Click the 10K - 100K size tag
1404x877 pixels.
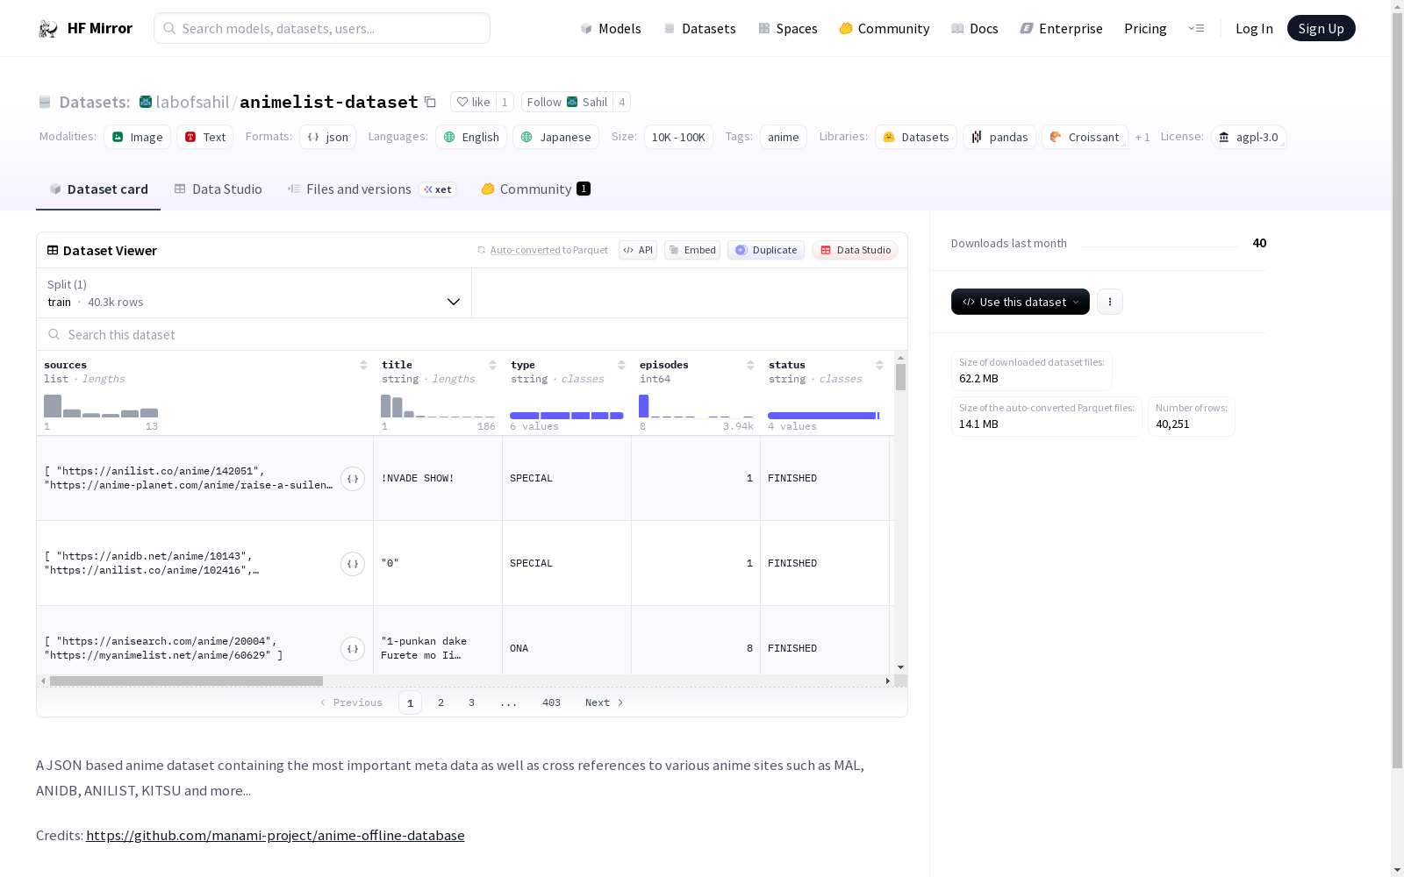(678, 137)
